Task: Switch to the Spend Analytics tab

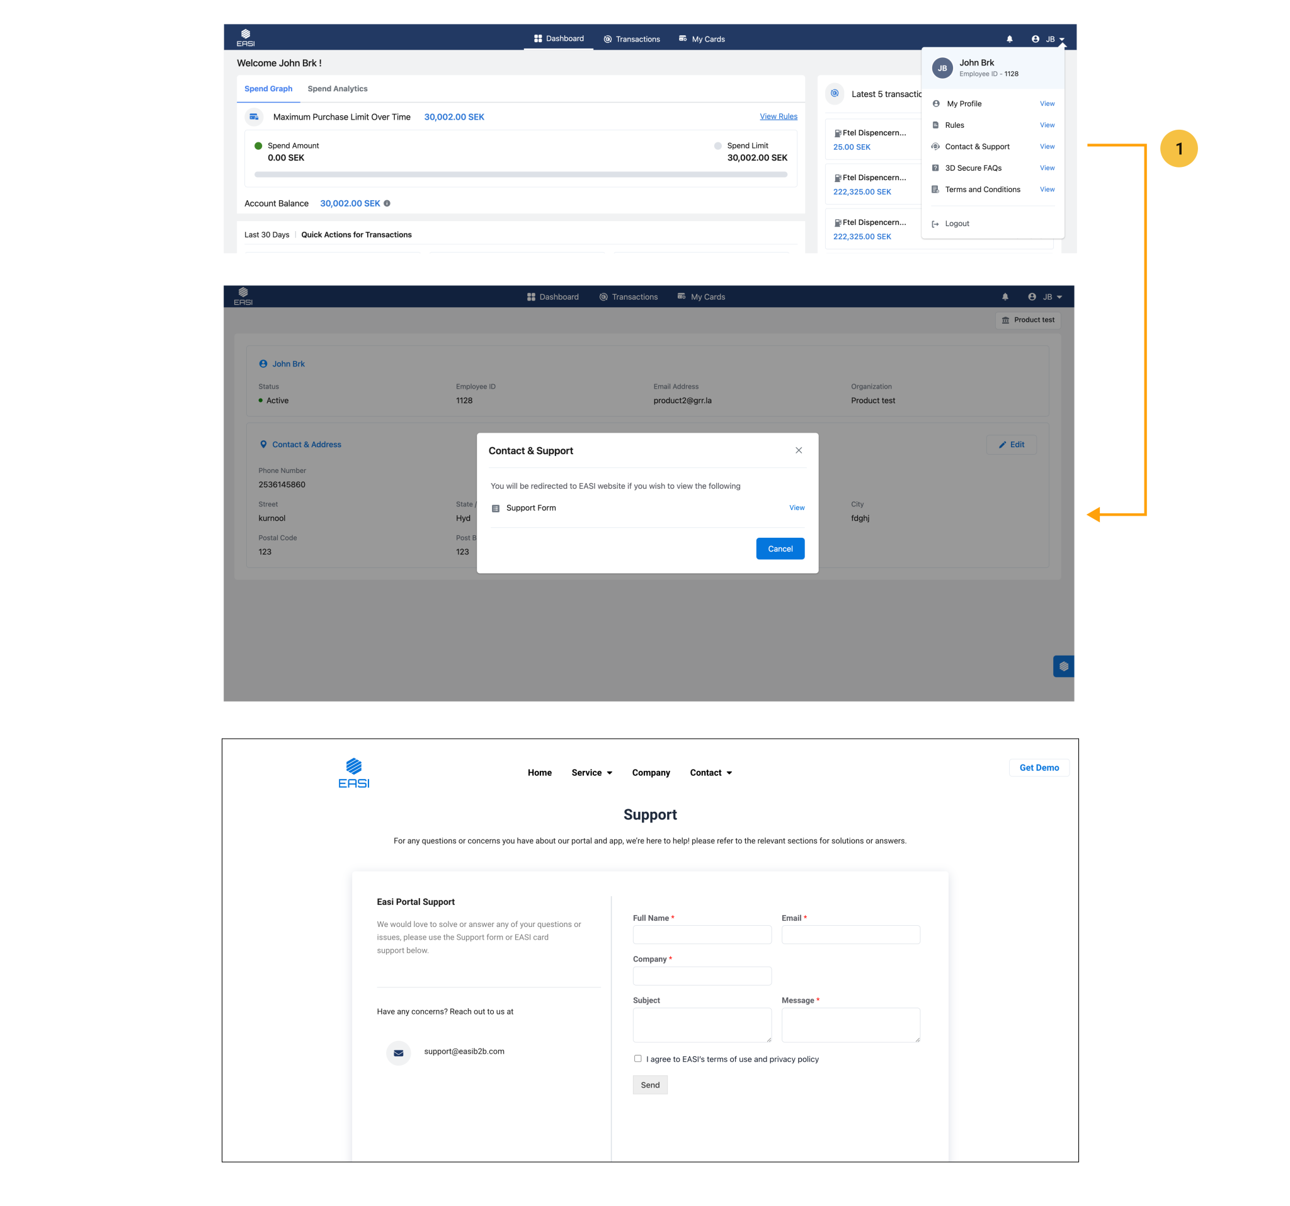Action: click(x=337, y=89)
